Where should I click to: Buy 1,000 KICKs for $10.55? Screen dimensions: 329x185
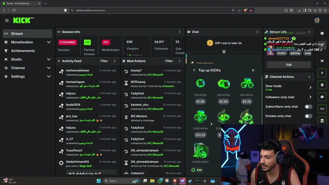(200, 135)
